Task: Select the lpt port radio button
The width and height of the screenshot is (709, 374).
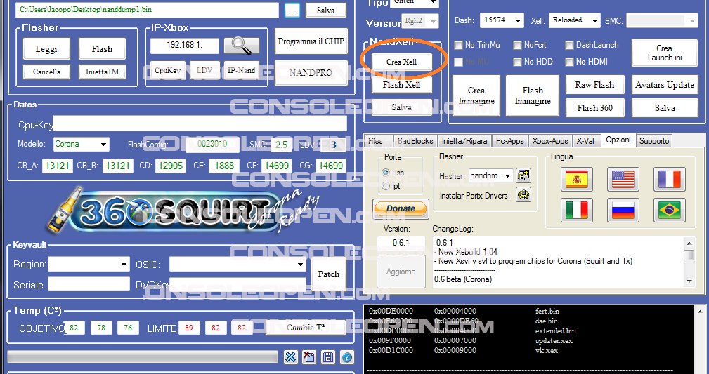Action: coord(386,186)
